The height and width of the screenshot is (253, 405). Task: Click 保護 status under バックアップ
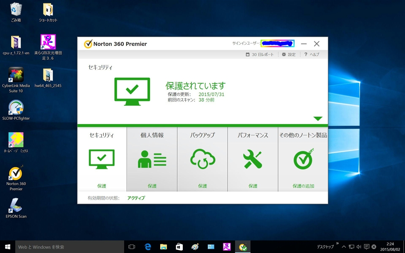point(202,186)
